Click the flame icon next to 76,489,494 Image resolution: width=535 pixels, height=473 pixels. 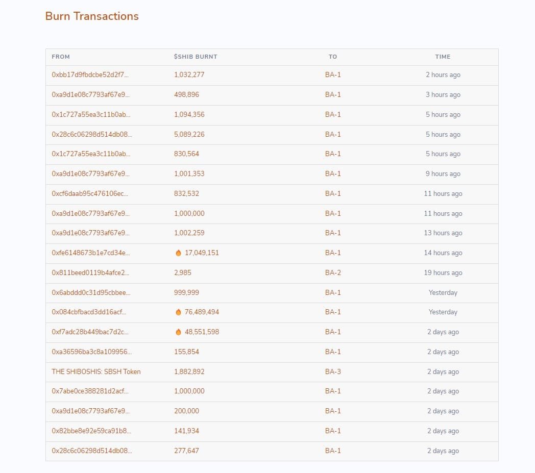(177, 312)
